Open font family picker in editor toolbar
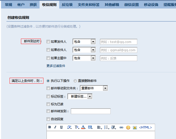Image resolution: width=176 pixels, height=139 pixels. click(x=69, y=127)
